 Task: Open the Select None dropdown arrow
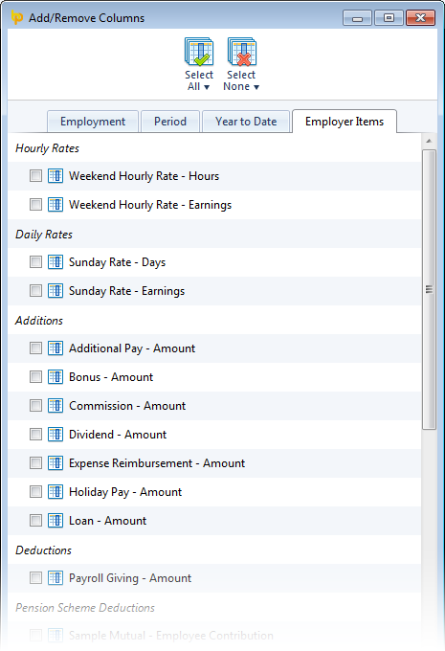pyautogui.click(x=256, y=87)
